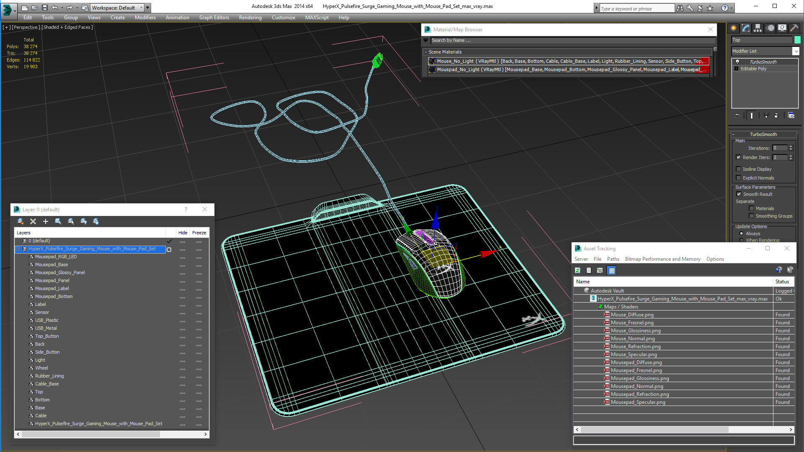Click the Save File floppy icon

coord(44,8)
